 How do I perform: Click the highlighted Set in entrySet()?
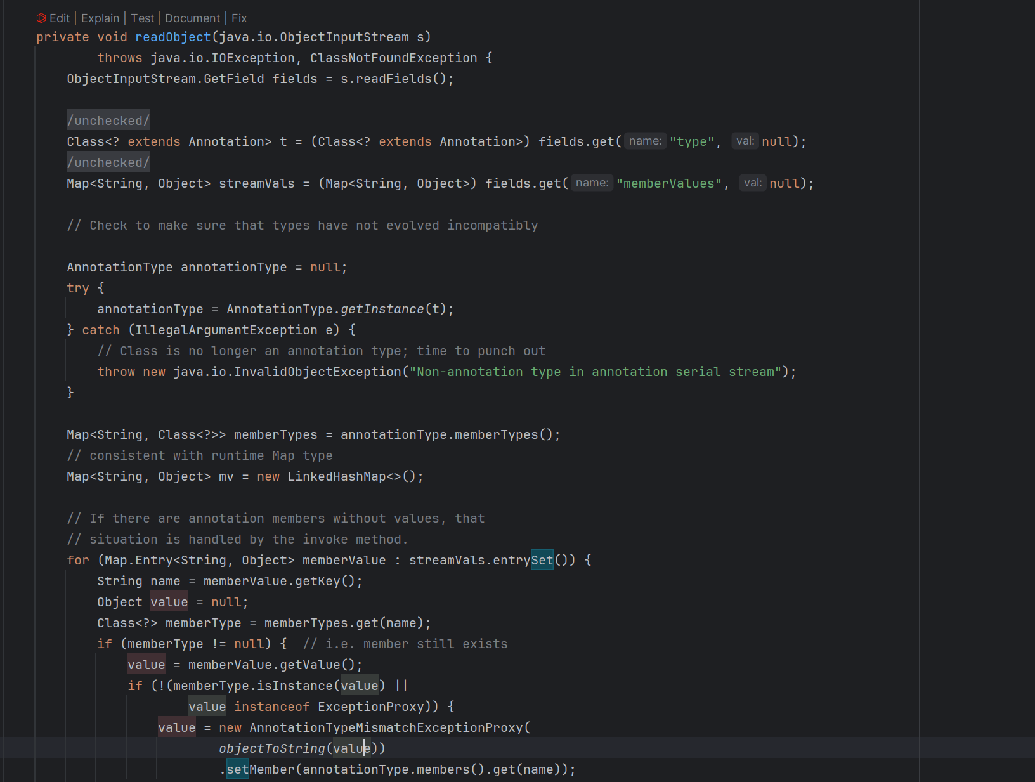pyautogui.click(x=542, y=560)
